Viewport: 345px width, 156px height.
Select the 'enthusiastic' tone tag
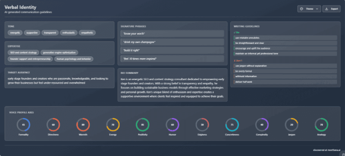click(69, 33)
